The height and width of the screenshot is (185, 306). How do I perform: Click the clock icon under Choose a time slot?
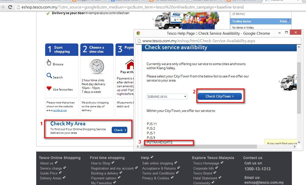(x=96, y=66)
